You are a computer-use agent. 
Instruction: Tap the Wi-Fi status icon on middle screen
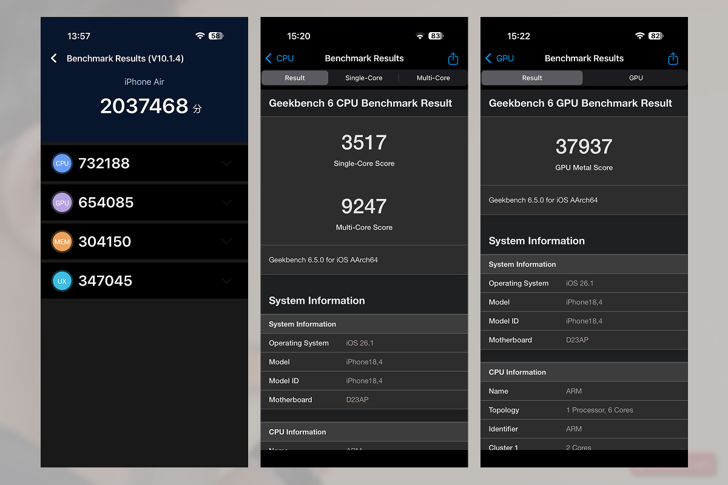(420, 36)
